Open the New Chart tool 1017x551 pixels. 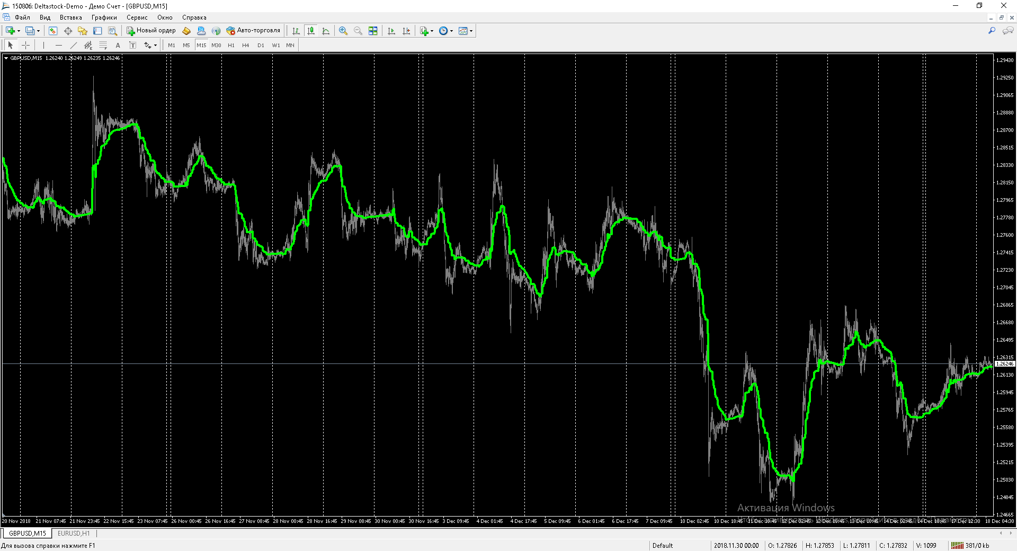(x=10, y=31)
